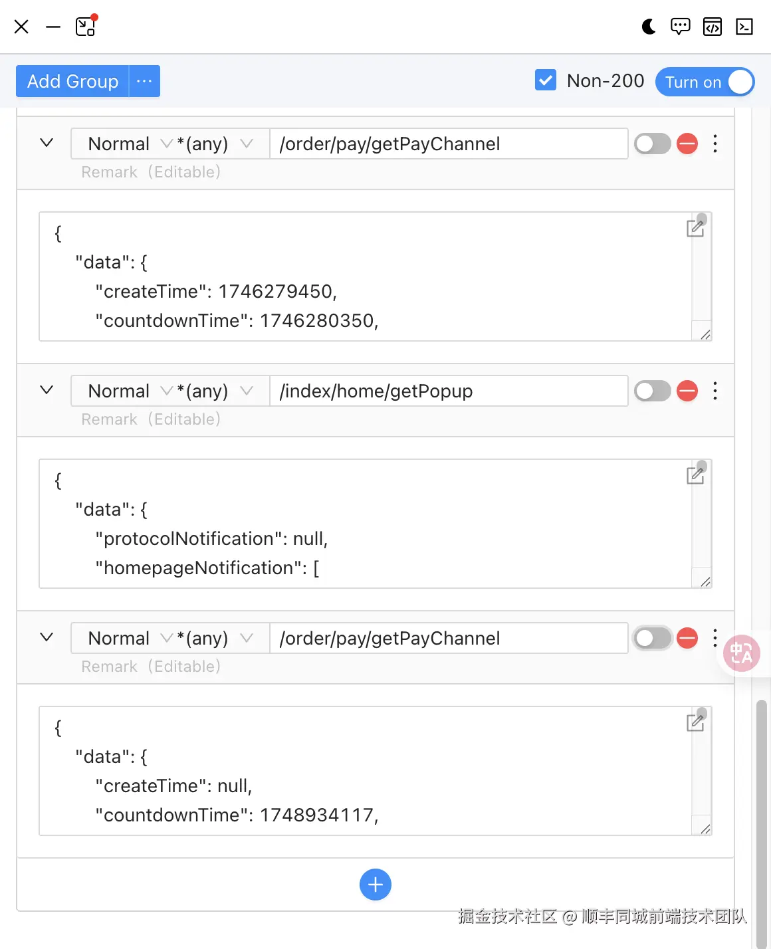Click the pink translate floating icon
This screenshot has width=771, height=949.
tap(741, 653)
